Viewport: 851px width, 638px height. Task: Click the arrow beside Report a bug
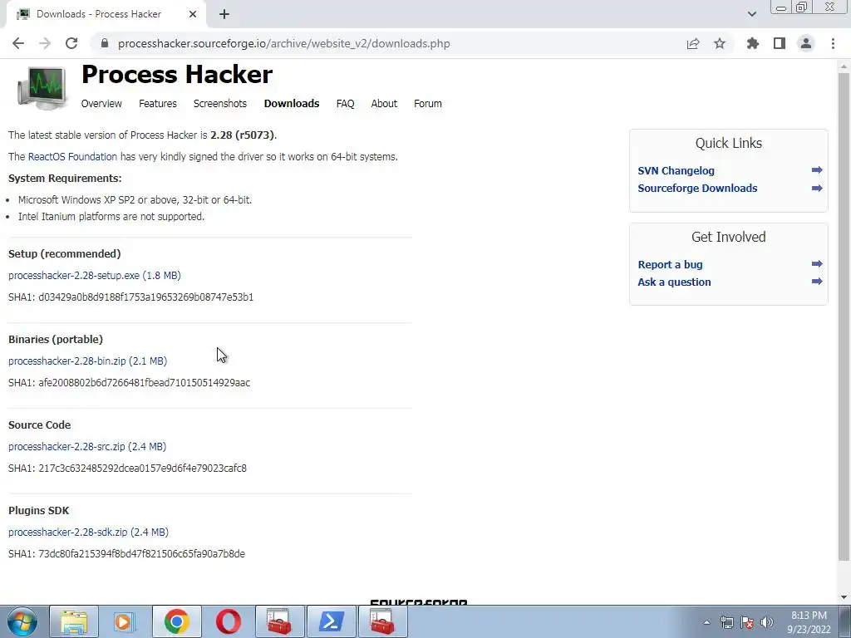[817, 264]
